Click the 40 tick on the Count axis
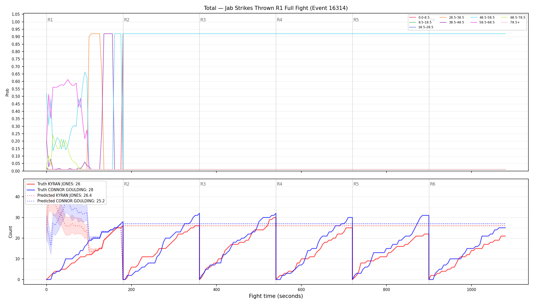This screenshot has height=305, width=534. [18, 197]
